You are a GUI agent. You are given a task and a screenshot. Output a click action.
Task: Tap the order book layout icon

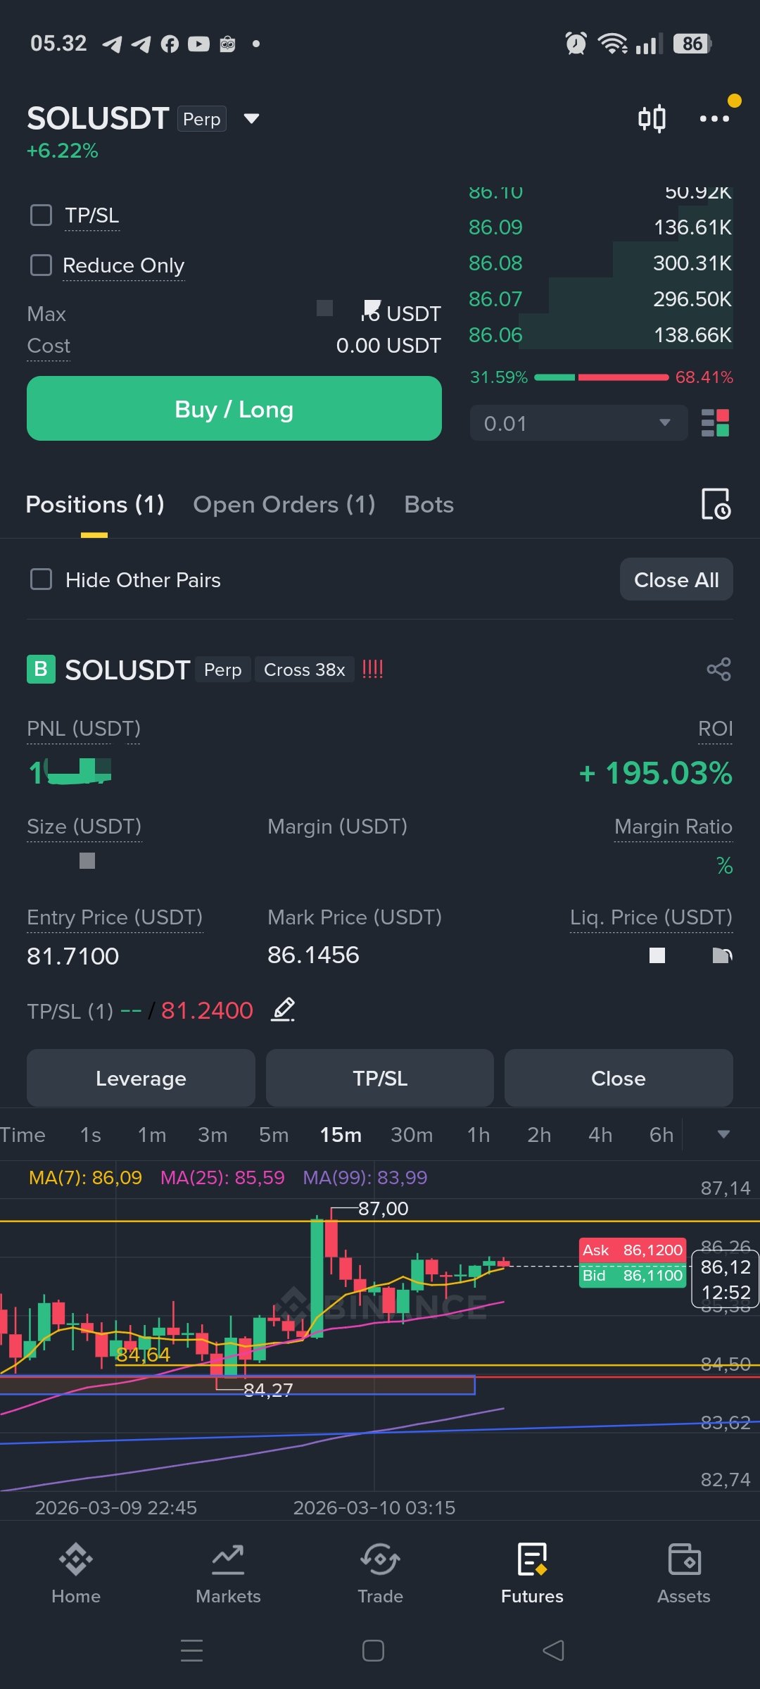(x=715, y=423)
